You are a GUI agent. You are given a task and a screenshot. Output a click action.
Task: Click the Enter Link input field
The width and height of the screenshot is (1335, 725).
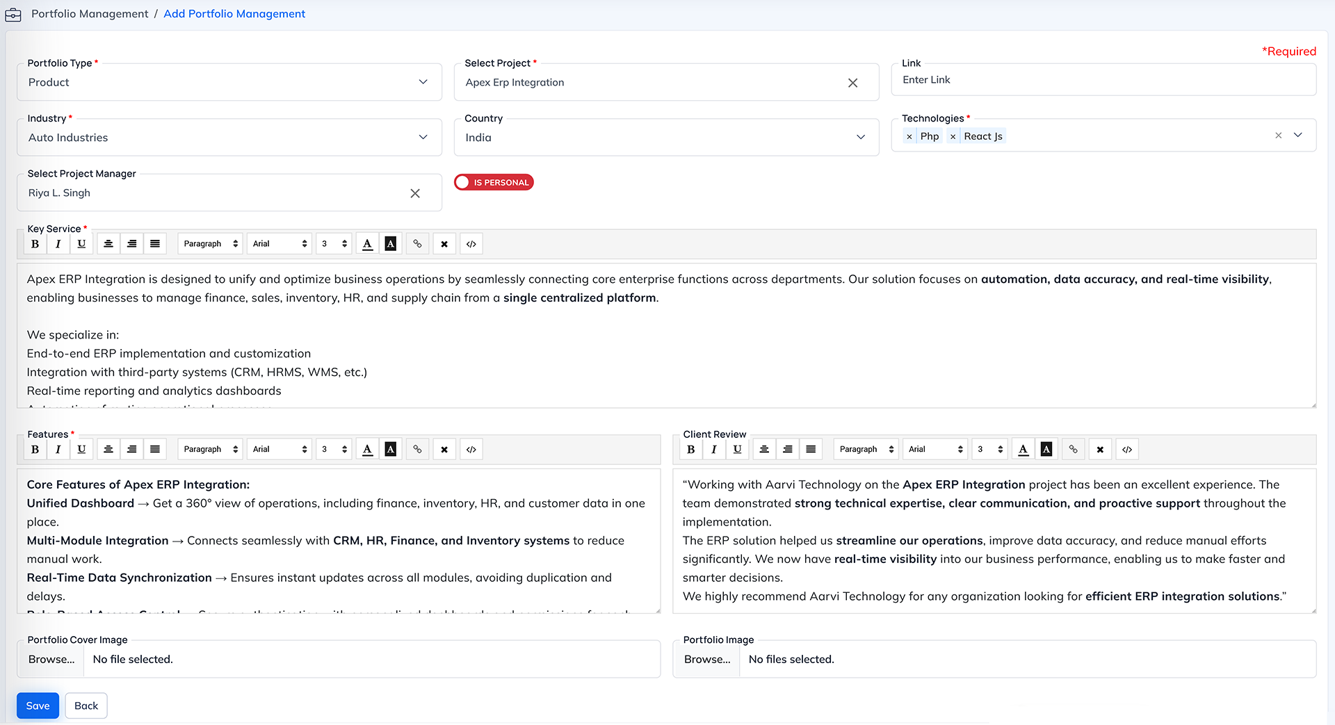click(x=1103, y=80)
